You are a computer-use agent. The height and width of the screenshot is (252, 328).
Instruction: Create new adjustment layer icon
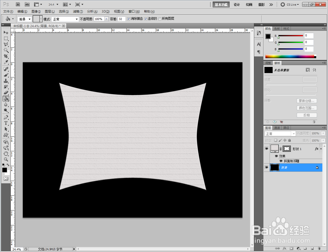pos(299,248)
